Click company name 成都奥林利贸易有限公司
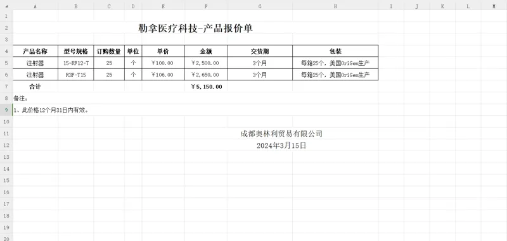This screenshot has width=507, height=241. (281, 133)
